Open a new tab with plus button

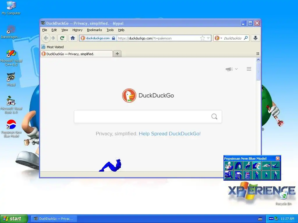[x=117, y=54]
